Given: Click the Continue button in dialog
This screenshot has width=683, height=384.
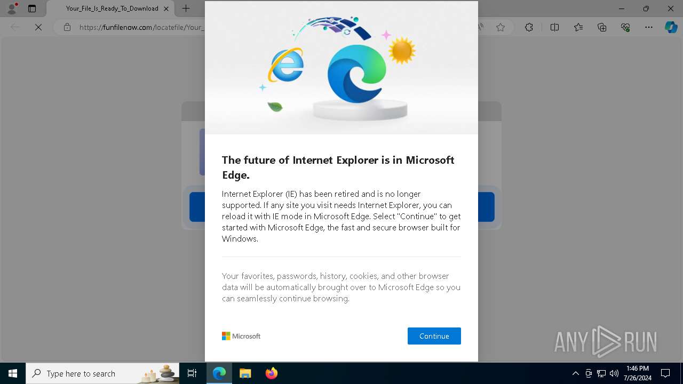Looking at the screenshot, I should click(x=434, y=336).
